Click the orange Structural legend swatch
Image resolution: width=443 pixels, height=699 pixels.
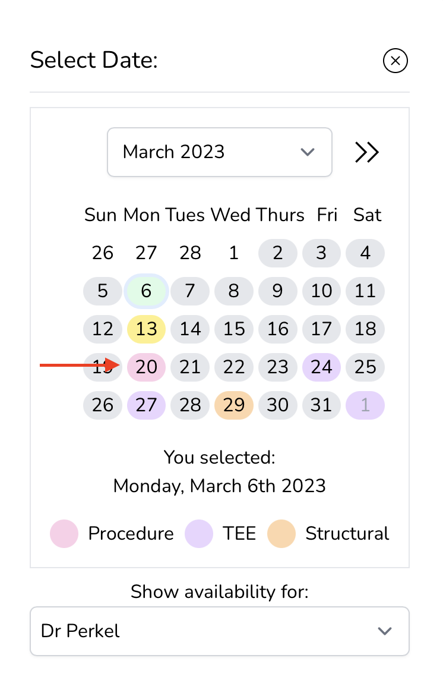pyautogui.click(x=281, y=534)
